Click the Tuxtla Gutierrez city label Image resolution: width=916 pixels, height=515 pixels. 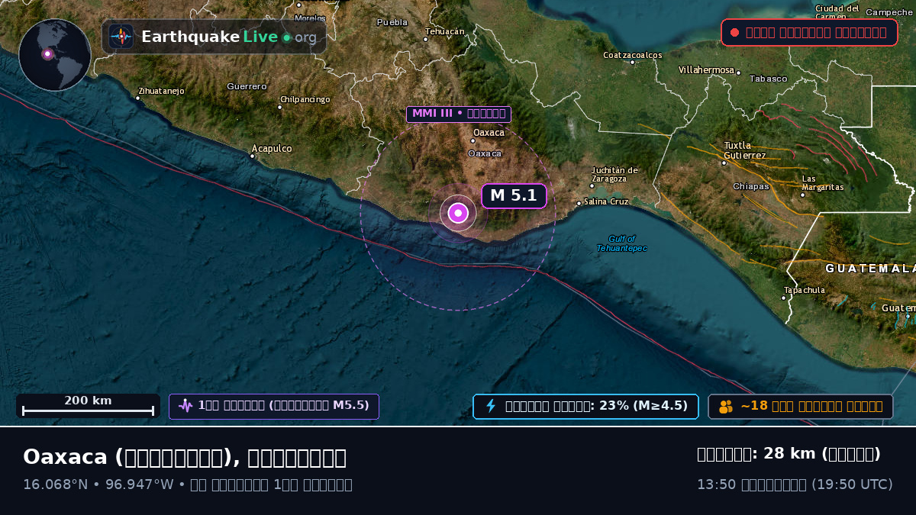click(x=744, y=150)
